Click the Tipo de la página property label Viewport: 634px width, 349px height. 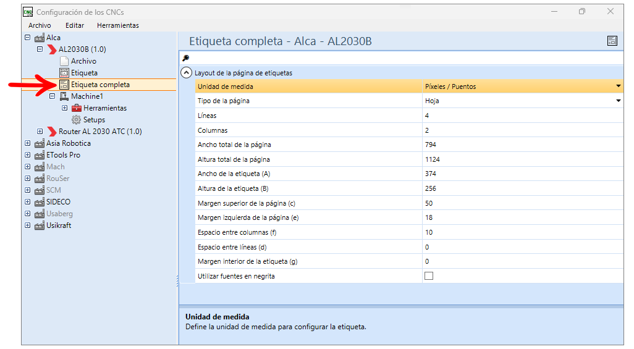click(x=223, y=101)
